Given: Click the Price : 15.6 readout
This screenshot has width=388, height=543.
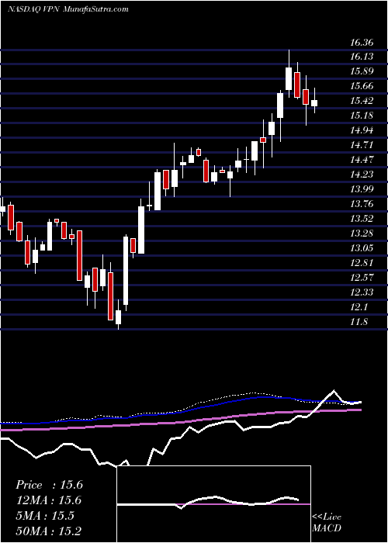Looking at the screenshot, I should click(x=49, y=485).
